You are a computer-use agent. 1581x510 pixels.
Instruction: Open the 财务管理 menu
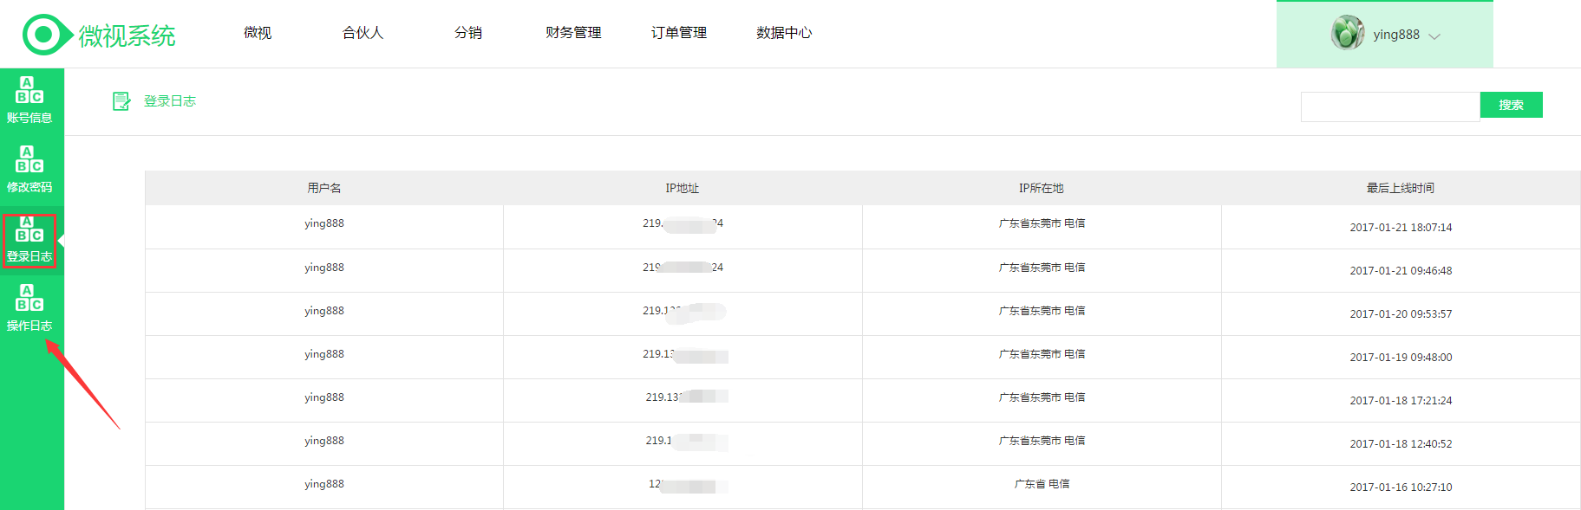coord(573,33)
